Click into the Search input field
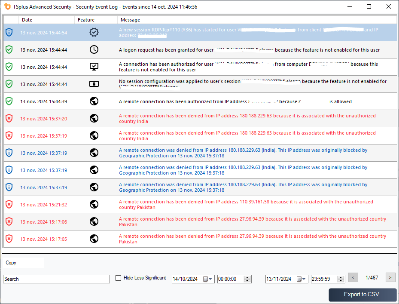Image resolution: width=399 pixels, height=304 pixels. pos(56,279)
